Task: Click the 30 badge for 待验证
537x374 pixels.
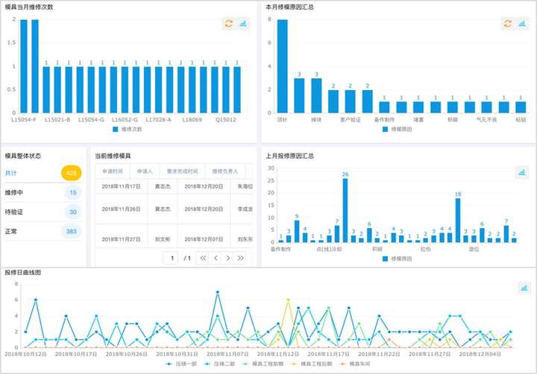Action: point(73,212)
